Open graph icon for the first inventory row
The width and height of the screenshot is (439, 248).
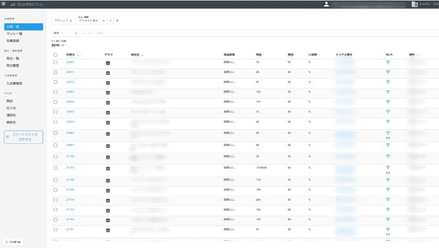[x=108, y=63]
